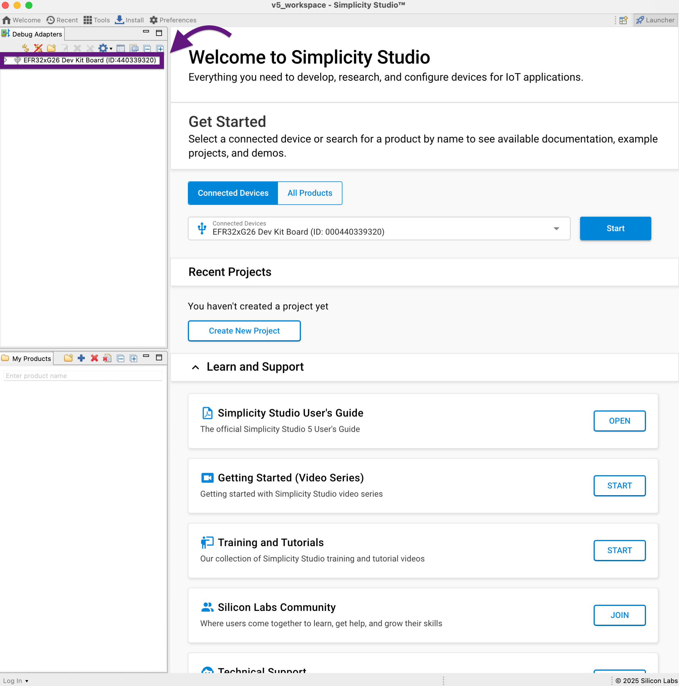Click the presenter icon for Training and Tutorials
The width and height of the screenshot is (679, 686).
[207, 542]
